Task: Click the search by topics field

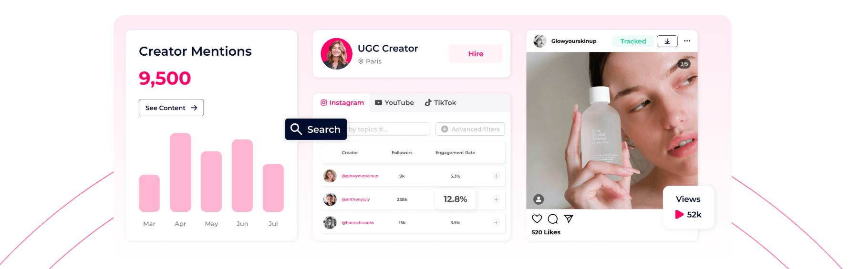Action: pos(388,129)
